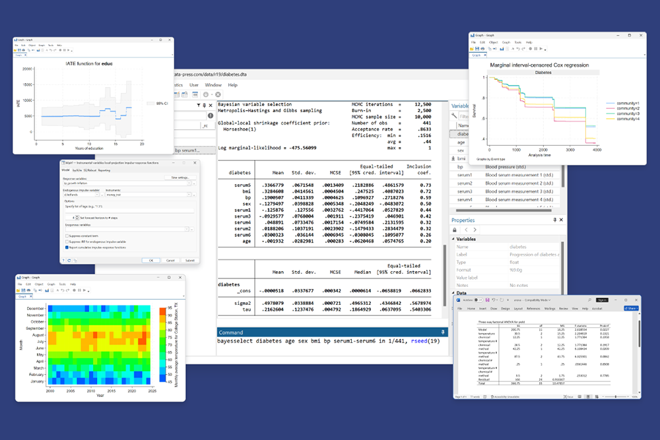This screenshot has height=440, width=660.
Task: Click Save icon in Word title bar
Action: (x=488, y=300)
